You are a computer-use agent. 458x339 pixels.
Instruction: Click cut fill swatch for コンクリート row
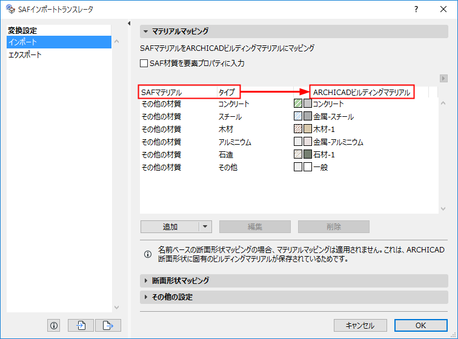[x=298, y=104]
